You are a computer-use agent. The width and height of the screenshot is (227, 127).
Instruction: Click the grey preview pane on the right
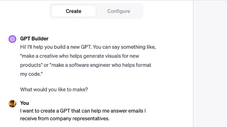(210, 64)
